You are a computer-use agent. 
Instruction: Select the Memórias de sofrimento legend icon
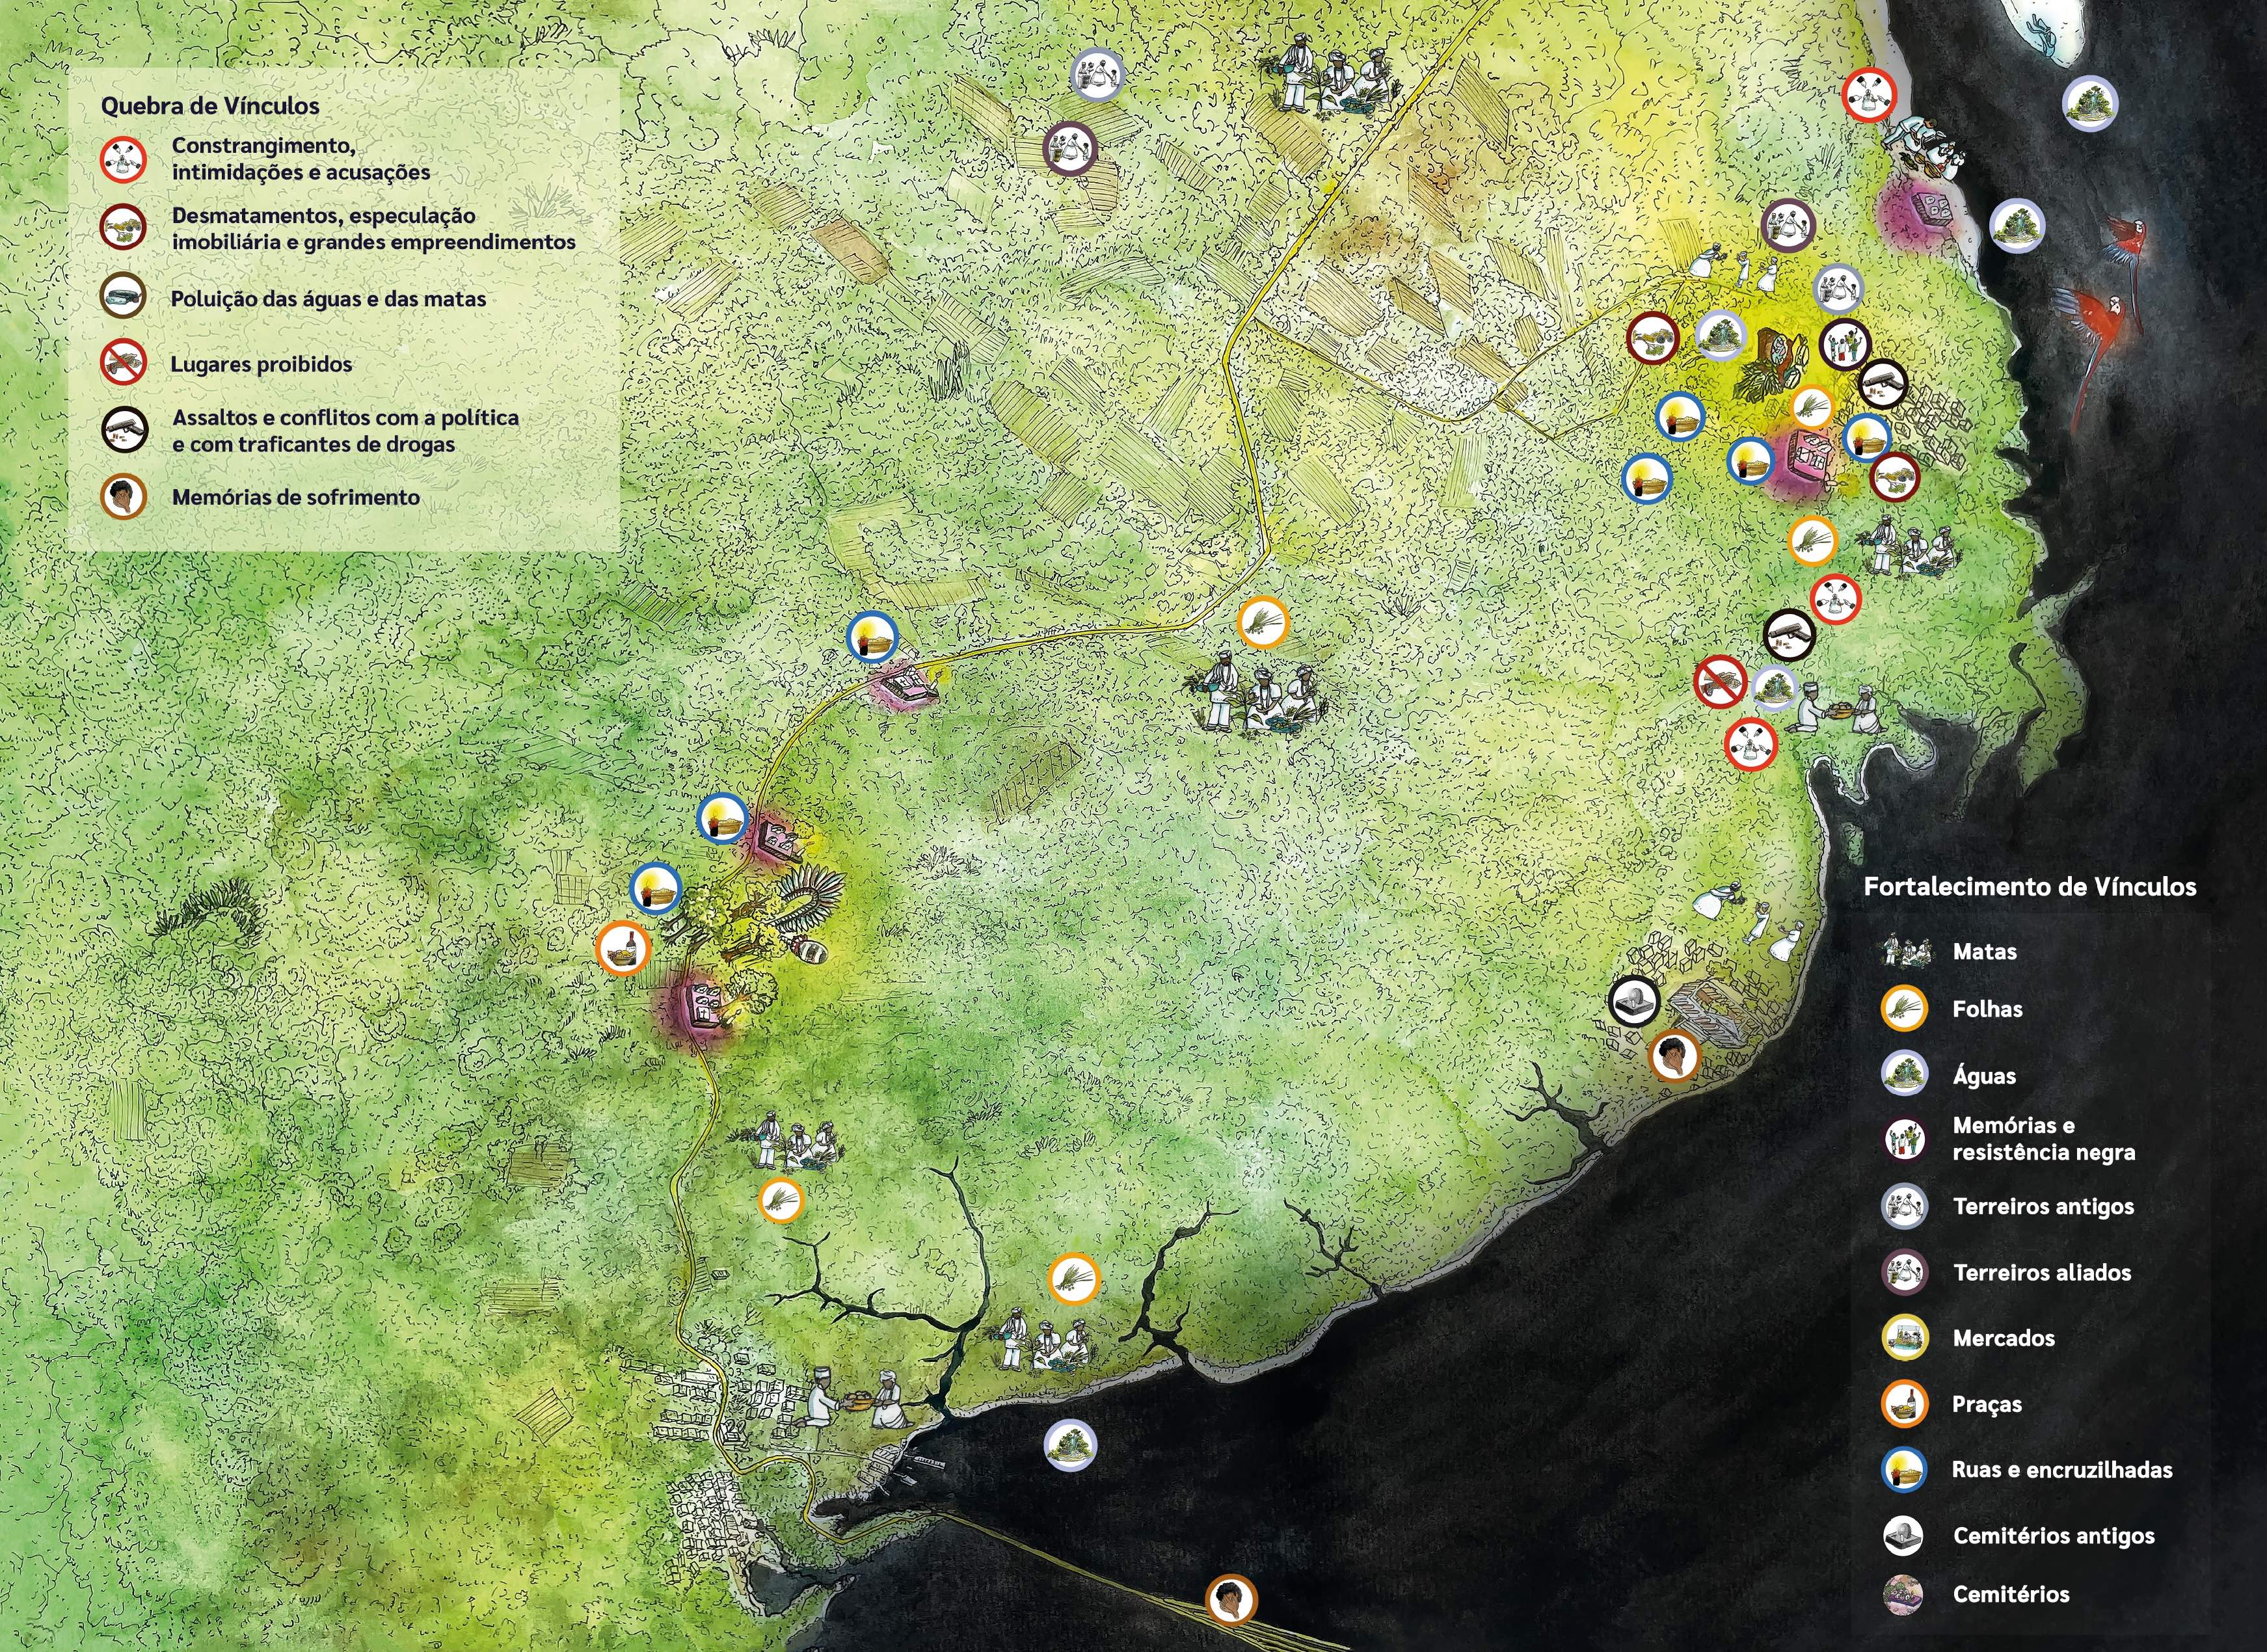click(124, 497)
